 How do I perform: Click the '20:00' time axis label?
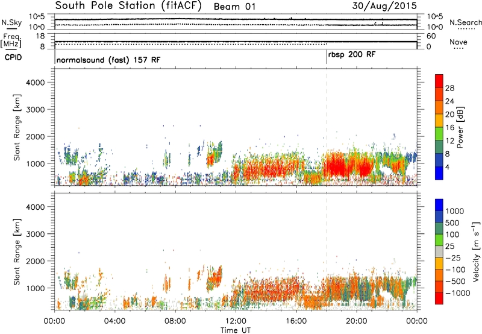[x=357, y=321]
